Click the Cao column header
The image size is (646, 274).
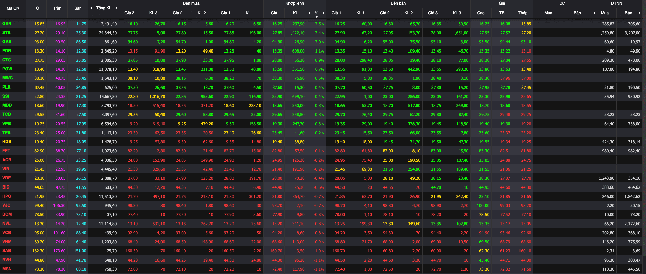click(481, 13)
